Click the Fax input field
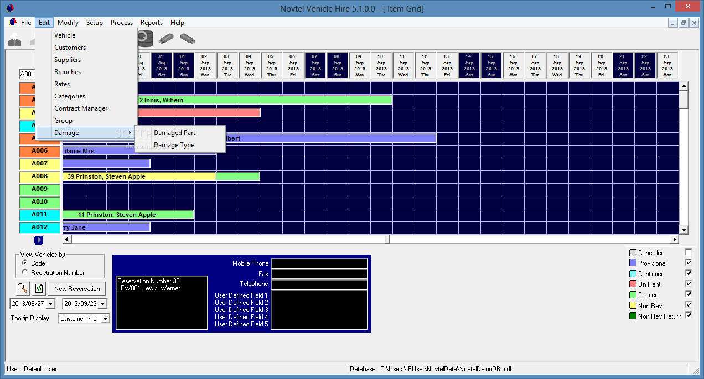704x379 pixels. [x=319, y=274]
